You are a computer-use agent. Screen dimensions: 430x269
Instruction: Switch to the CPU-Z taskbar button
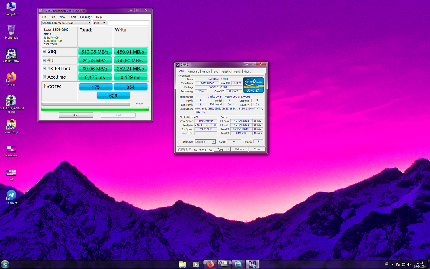point(252,264)
